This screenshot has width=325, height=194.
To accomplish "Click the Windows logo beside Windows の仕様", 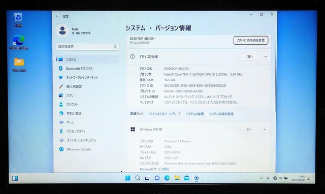I will click(133, 130).
